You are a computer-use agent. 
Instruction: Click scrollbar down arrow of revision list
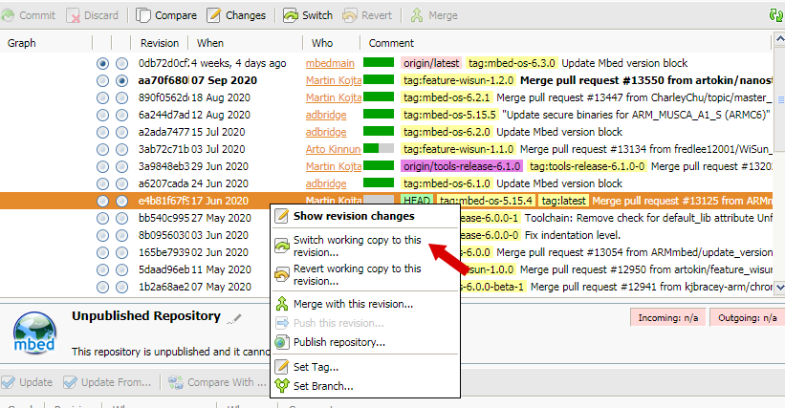[779, 288]
